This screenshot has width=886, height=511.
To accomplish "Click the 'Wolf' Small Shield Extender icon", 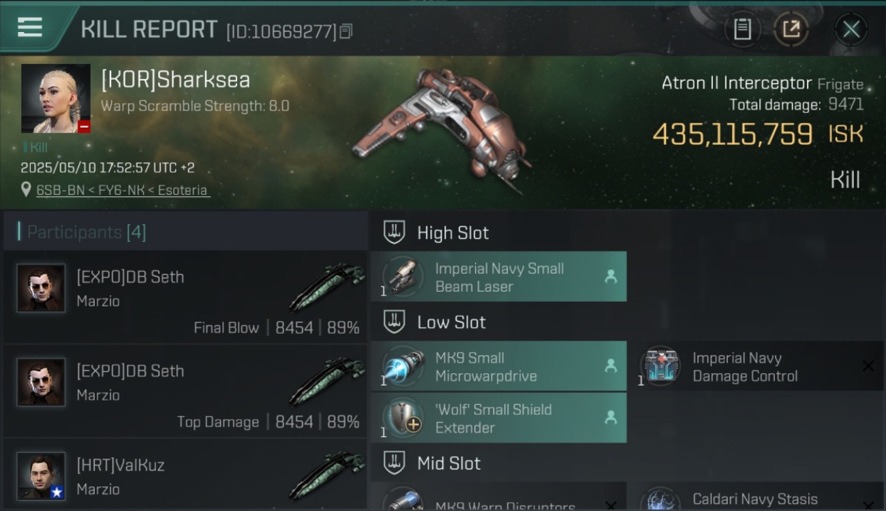I will pos(402,418).
